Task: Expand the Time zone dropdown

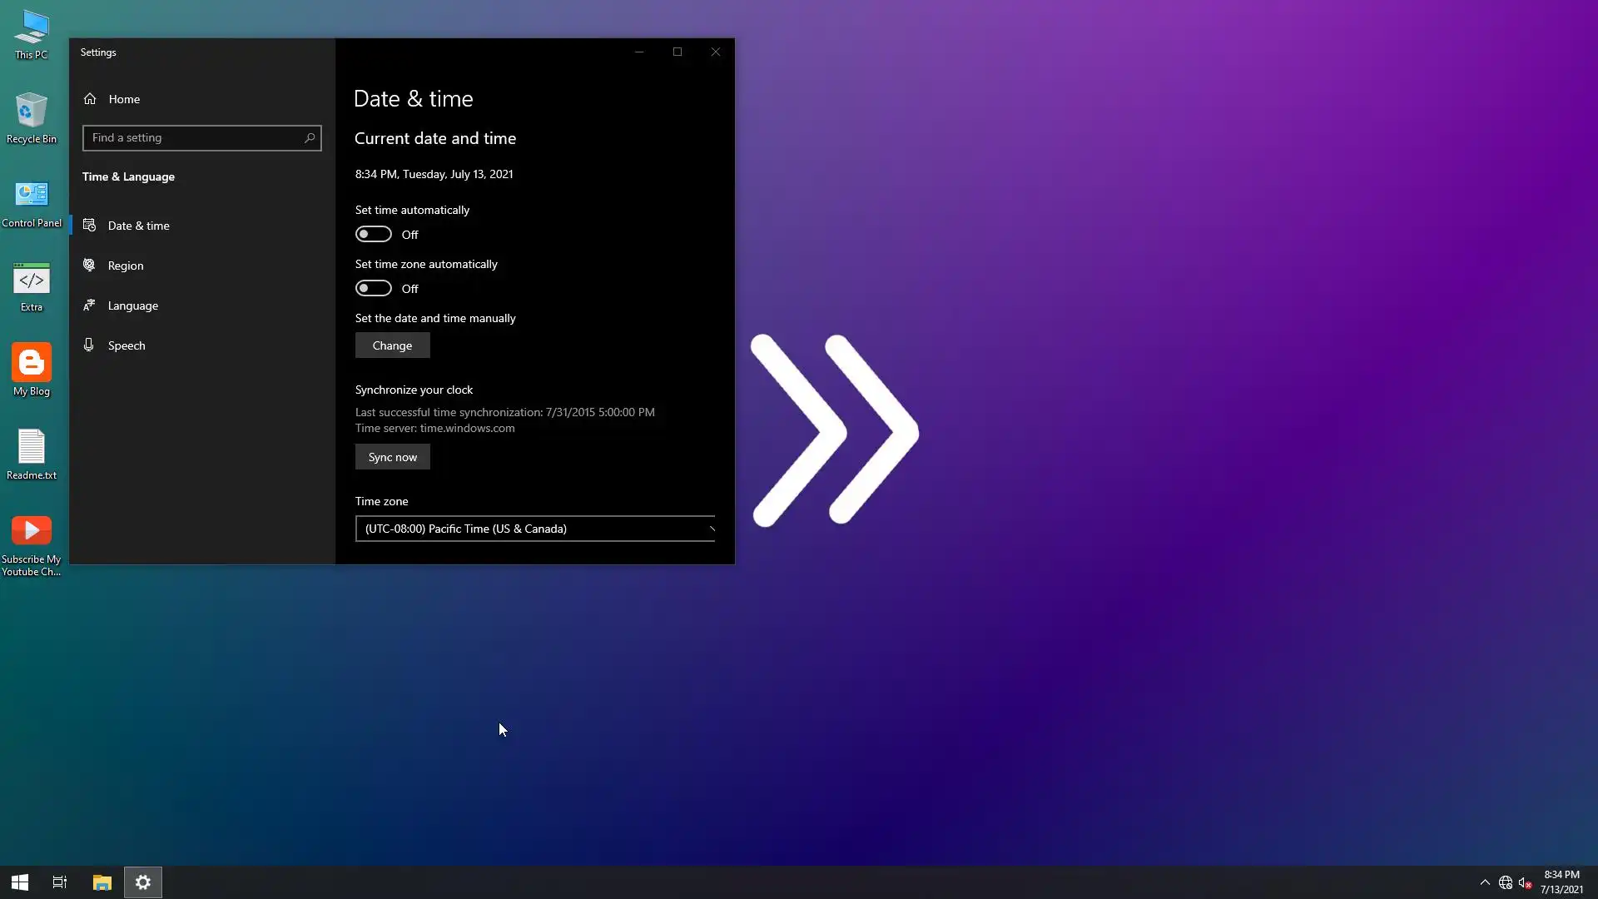Action: (534, 529)
